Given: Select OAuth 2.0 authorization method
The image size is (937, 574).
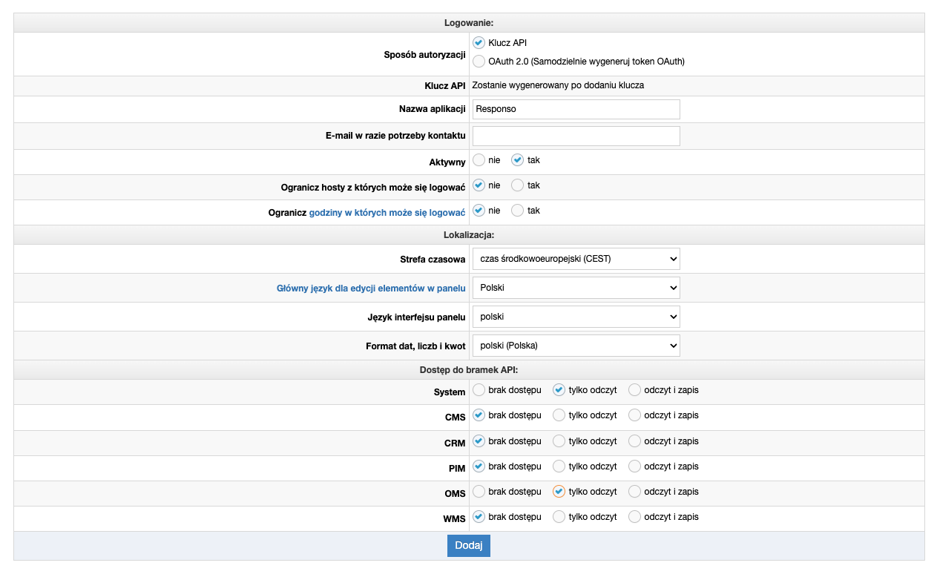Looking at the screenshot, I should tap(479, 62).
